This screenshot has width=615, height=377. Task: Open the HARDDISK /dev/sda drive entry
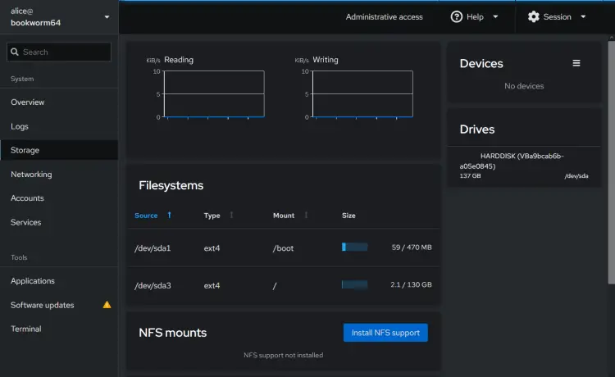coord(524,166)
